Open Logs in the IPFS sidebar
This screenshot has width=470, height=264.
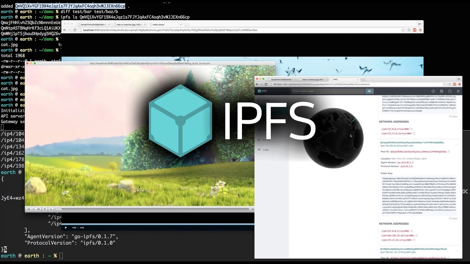tap(263, 150)
